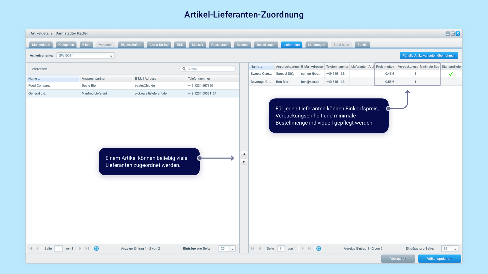Screen dimensions: 488x274
Task: Go to last page in left pager
Action: (87, 249)
